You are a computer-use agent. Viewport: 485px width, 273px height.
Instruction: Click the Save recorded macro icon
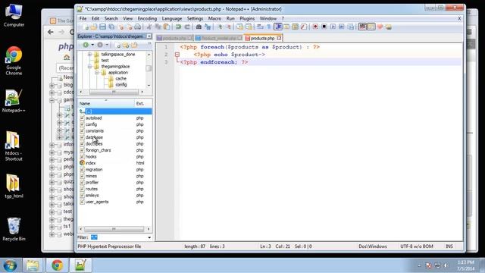click(350, 27)
